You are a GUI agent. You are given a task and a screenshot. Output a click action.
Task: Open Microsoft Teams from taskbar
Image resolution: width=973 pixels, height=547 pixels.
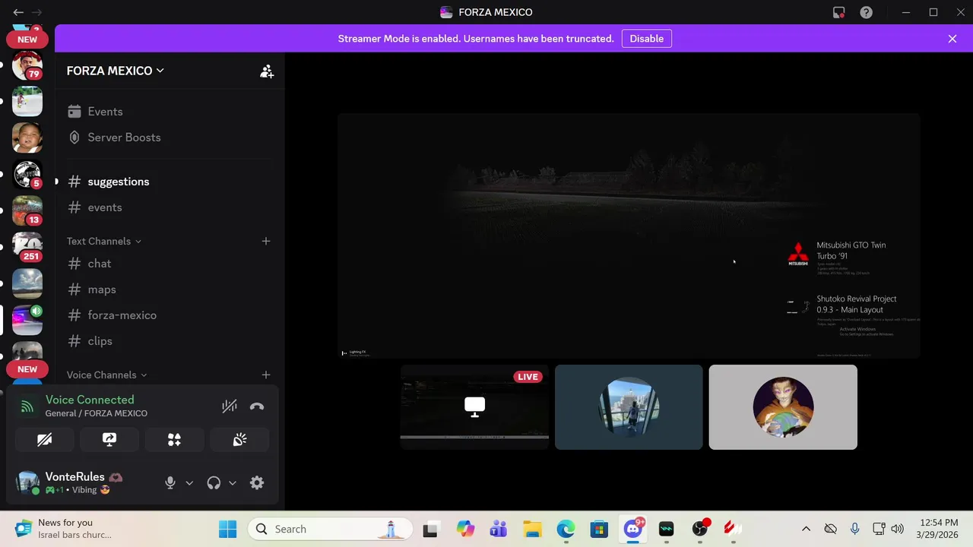pyautogui.click(x=499, y=529)
